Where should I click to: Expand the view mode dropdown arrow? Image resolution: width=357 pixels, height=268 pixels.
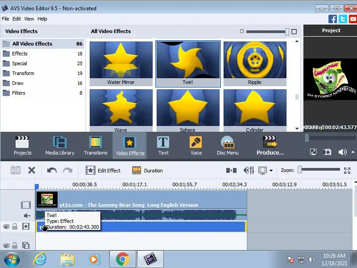271,171
